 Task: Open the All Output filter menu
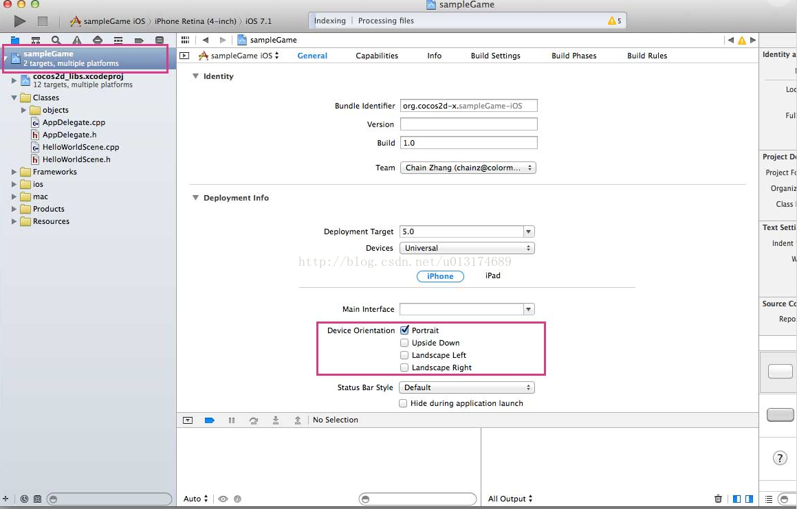510,499
